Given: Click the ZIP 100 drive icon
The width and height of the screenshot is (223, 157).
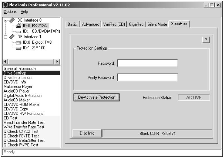Looking at the screenshot, I should coord(18,48).
